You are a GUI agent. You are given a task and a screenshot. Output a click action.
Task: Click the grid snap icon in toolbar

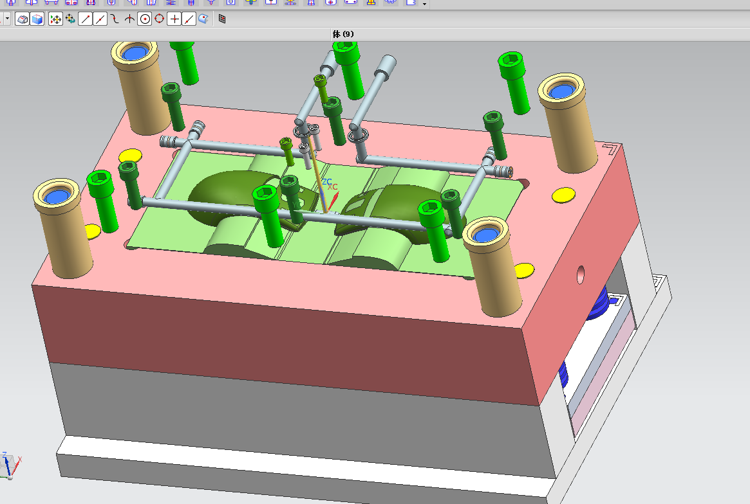coord(222,19)
